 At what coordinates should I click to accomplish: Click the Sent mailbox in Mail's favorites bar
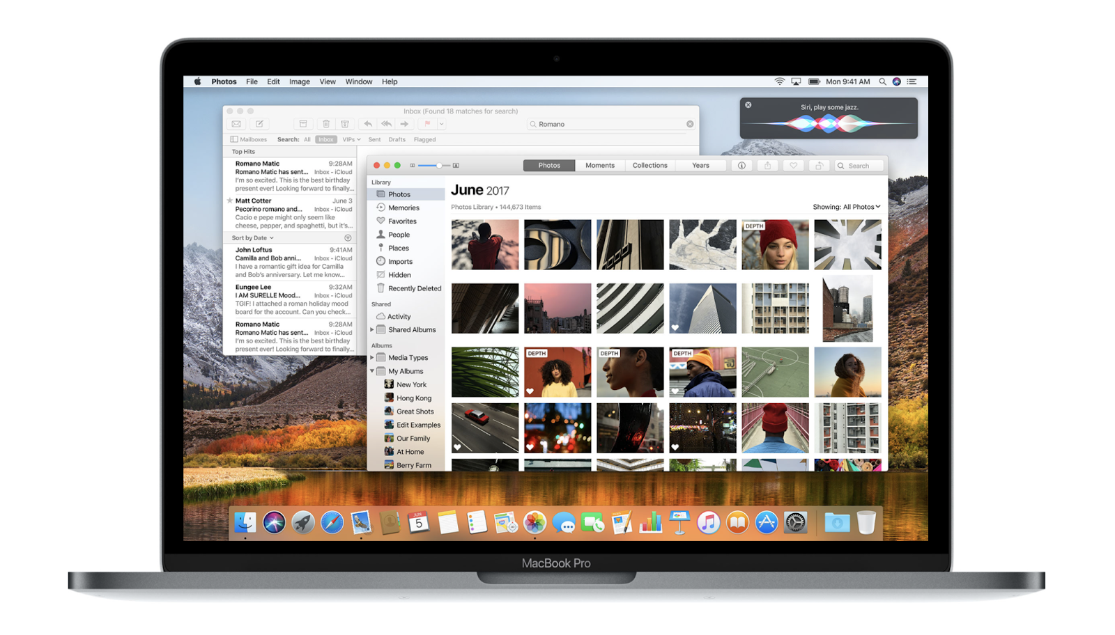pyautogui.click(x=374, y=139)
